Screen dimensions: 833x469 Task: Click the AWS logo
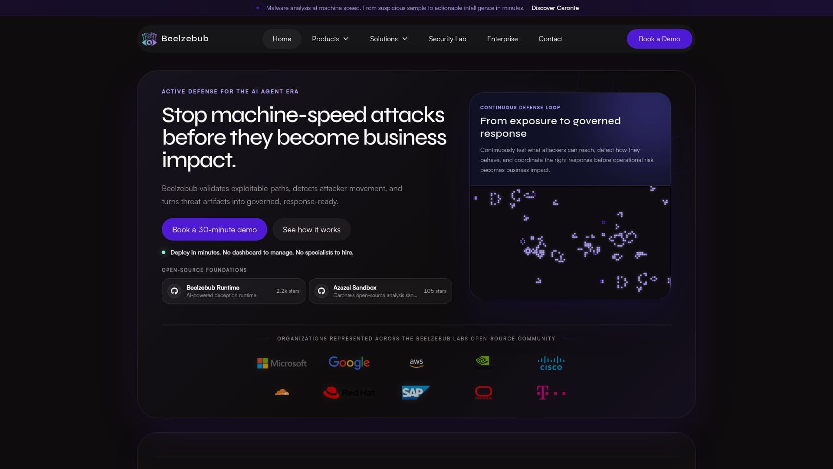point(416,363)
